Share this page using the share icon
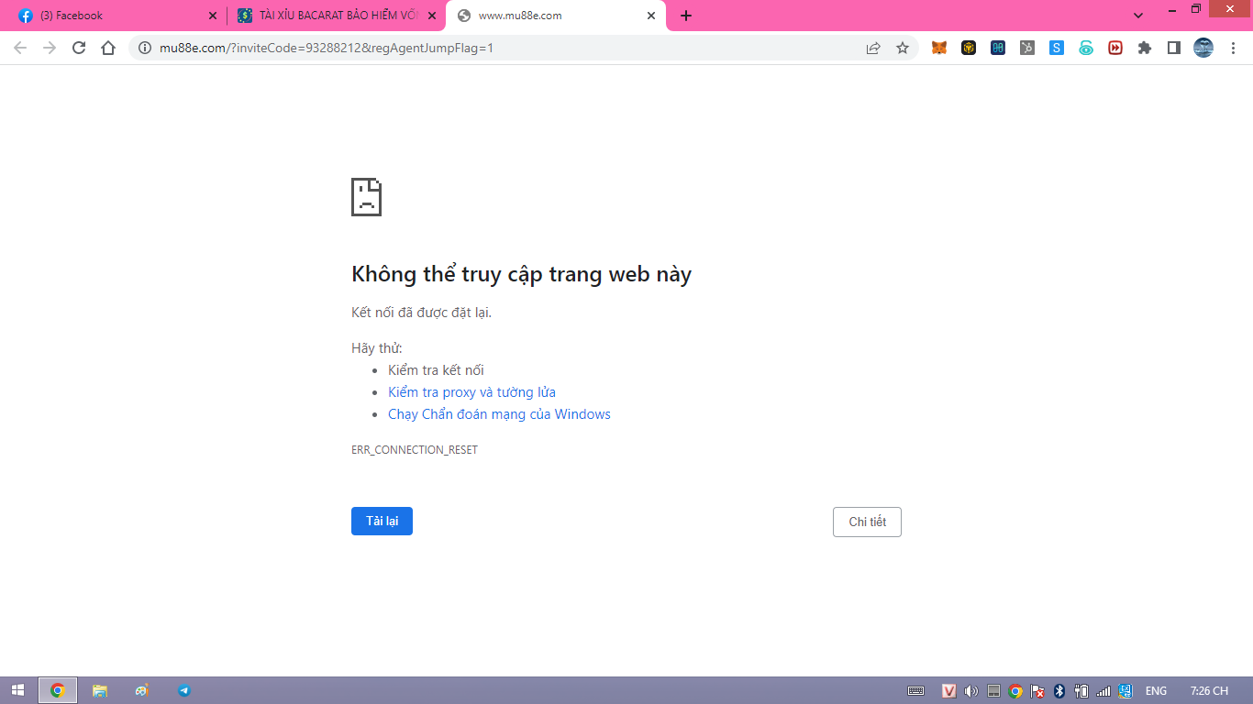This screenshot has height=704, width=1253. (x=873, y=48)
